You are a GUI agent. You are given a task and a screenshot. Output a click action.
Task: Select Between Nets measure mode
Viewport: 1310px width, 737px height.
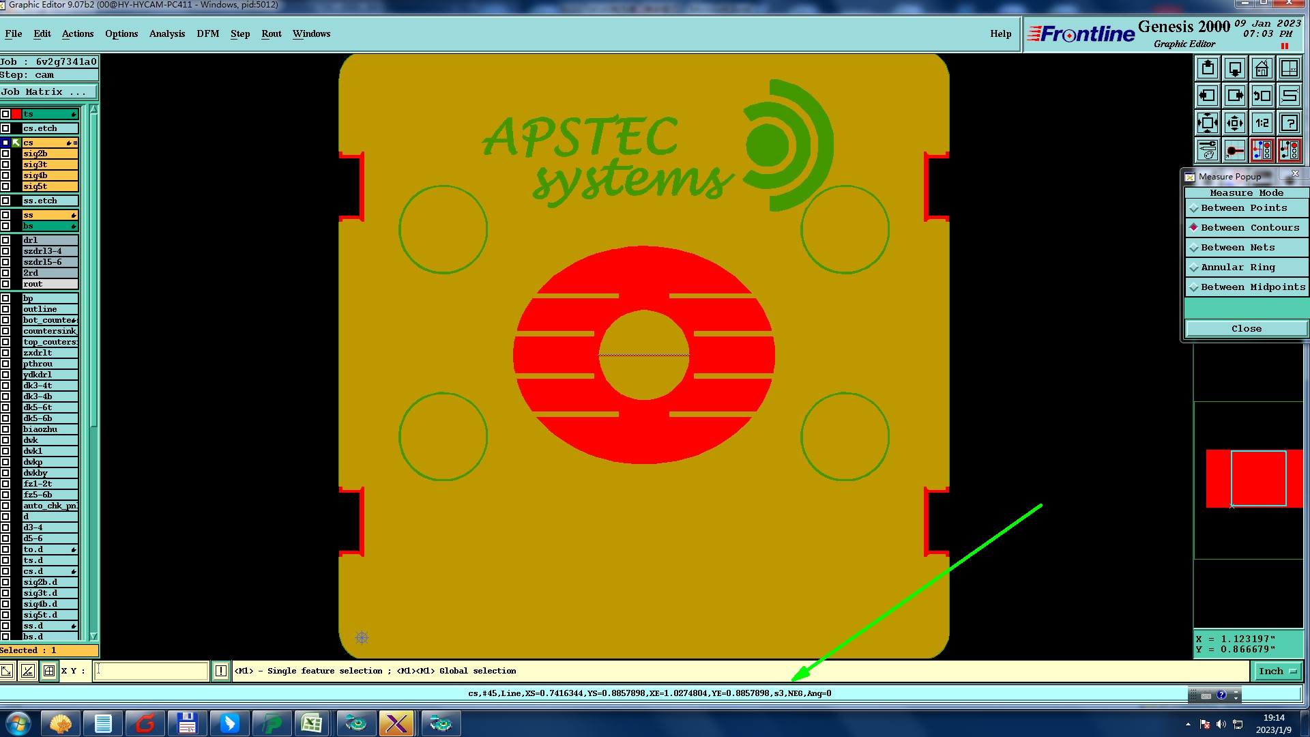point(1247,248)
